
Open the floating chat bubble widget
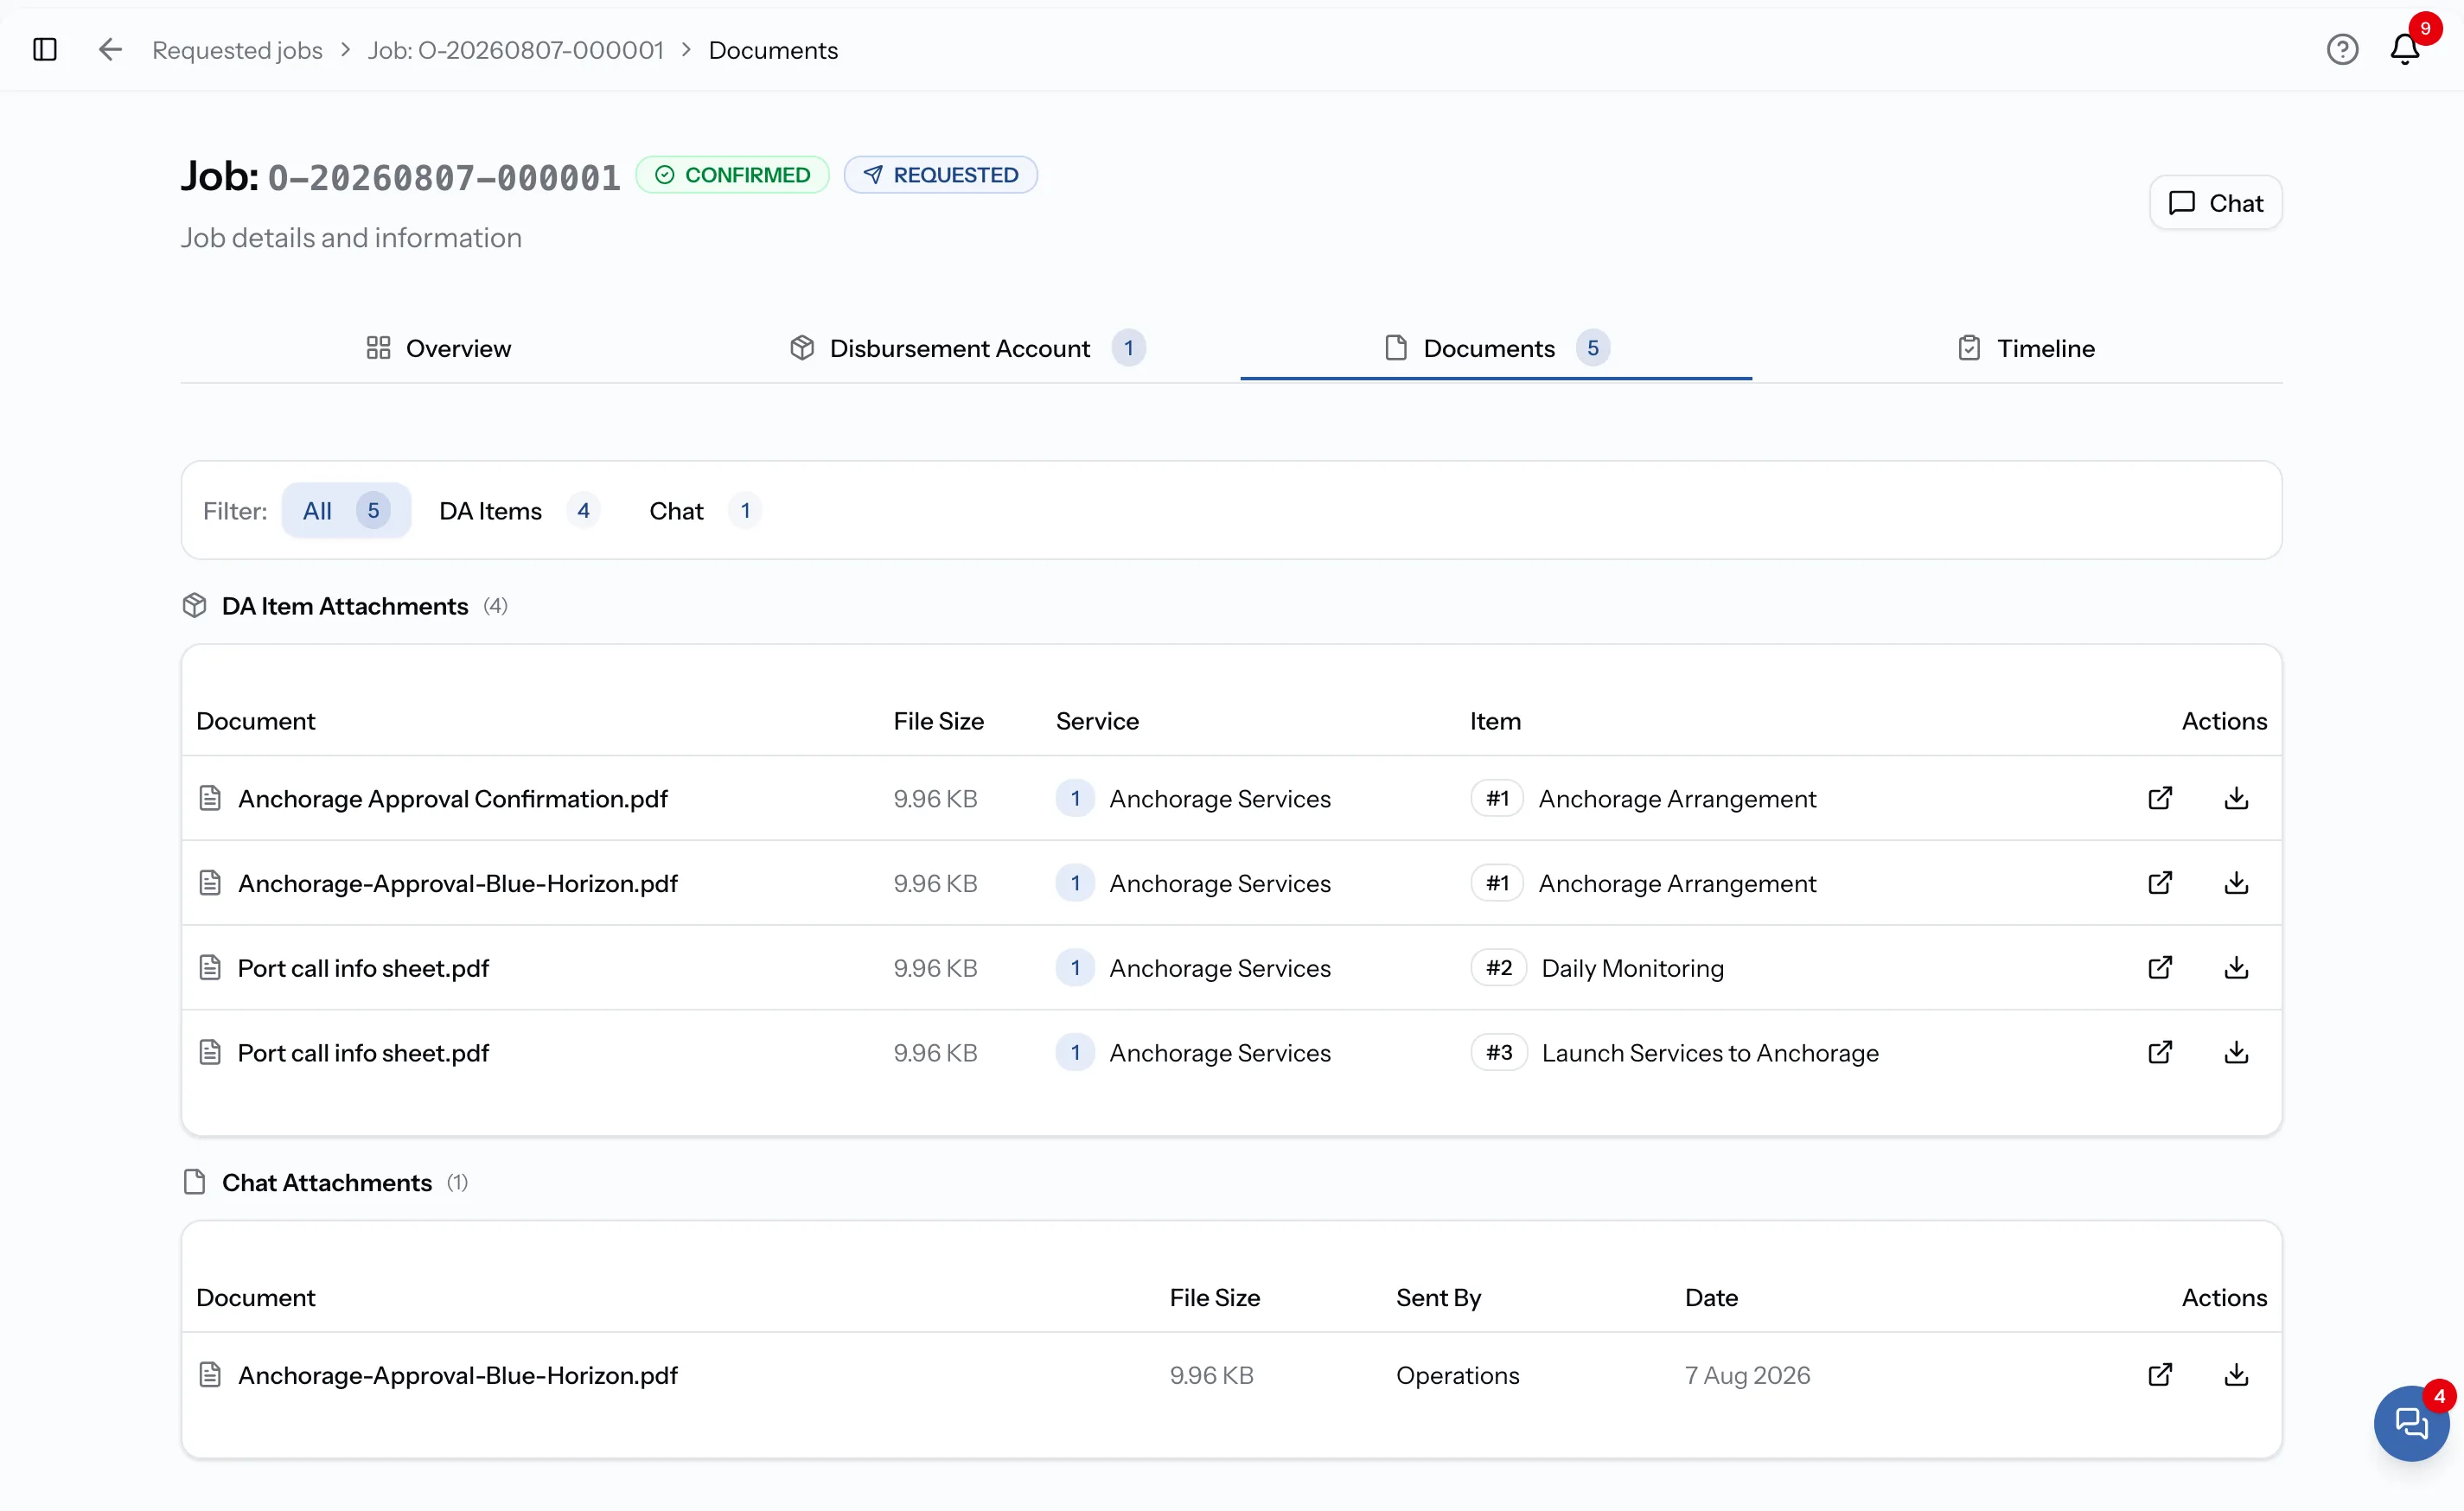(2411, 1422)
